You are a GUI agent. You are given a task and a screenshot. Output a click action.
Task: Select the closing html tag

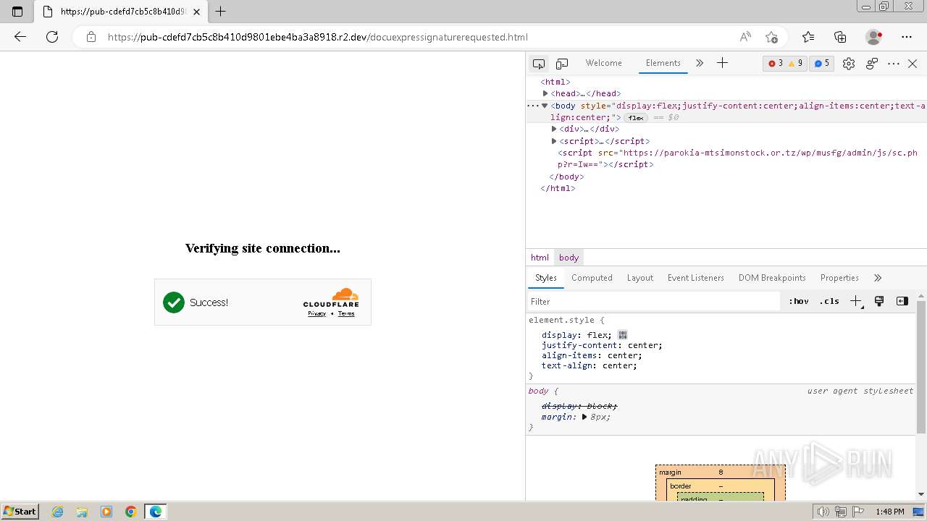click(558, 188)
